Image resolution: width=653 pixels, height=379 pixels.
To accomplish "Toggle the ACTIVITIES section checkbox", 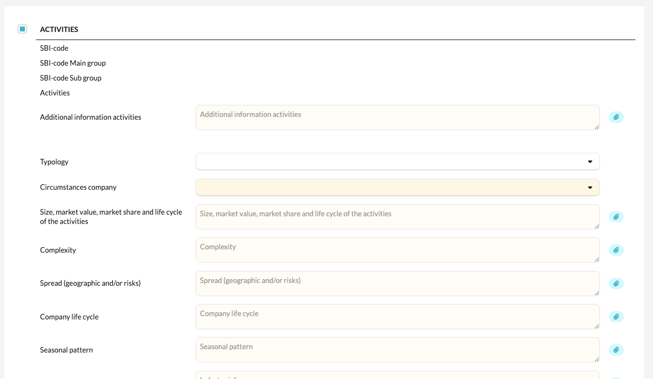I will click(23, 29).
